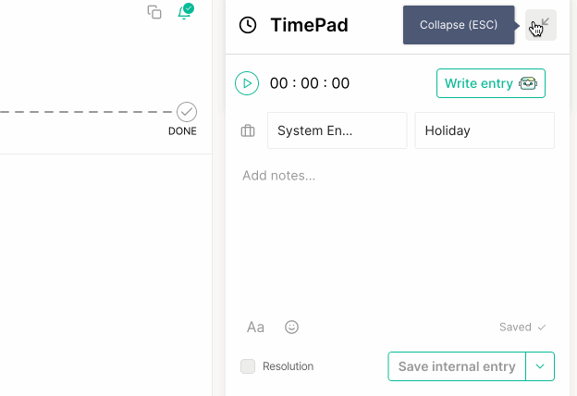Collapse the TimePad panel
The width and height of the screenshot is (577, 396).
541,25
